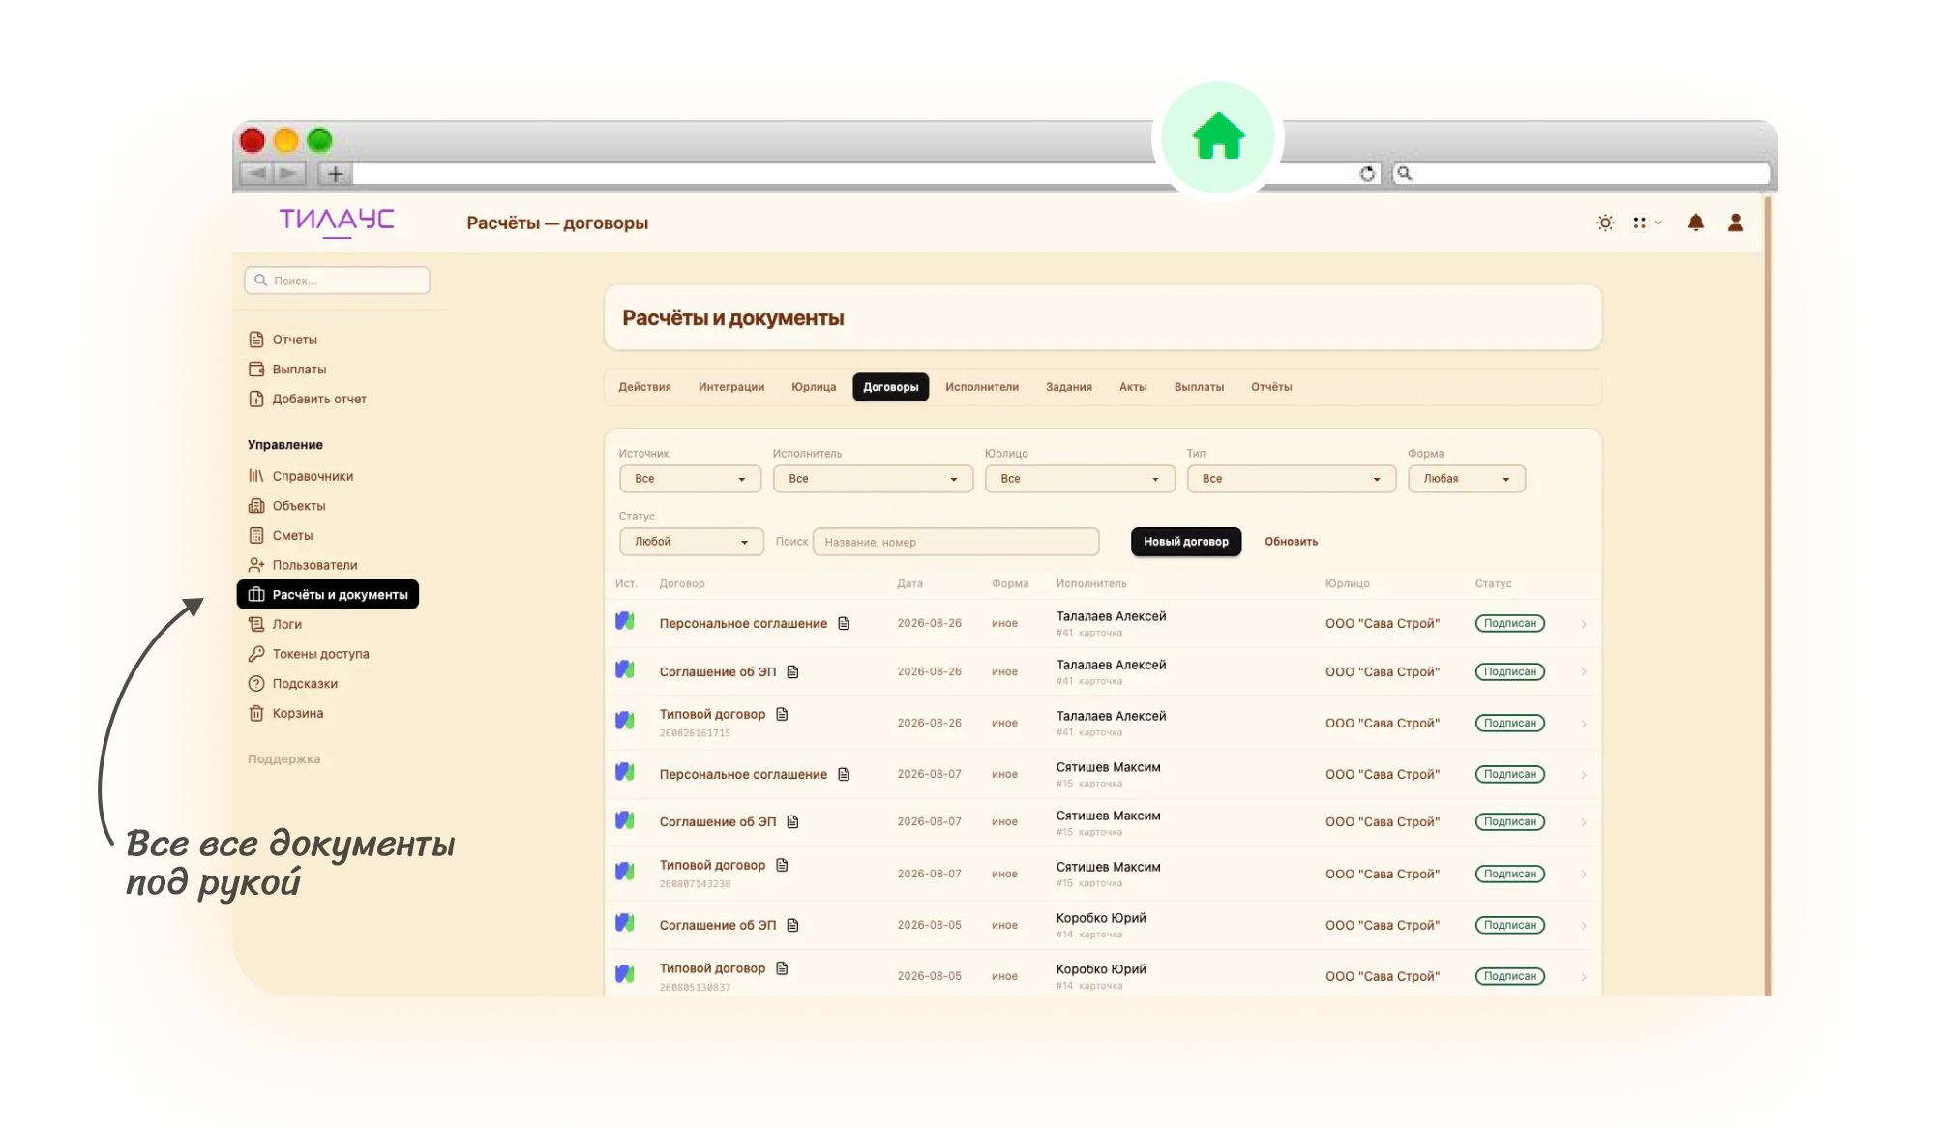The image size is (1935, 1128).
Task: Switch to the Интеграции tab
Action: [x=731, y=387]
